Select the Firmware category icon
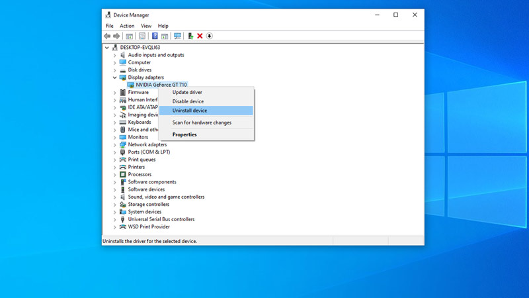Image resolution: width=529 pixels, height=298 pixels. 123,92
